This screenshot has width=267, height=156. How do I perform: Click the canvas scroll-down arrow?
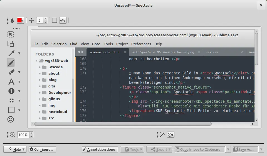(256, 120)
